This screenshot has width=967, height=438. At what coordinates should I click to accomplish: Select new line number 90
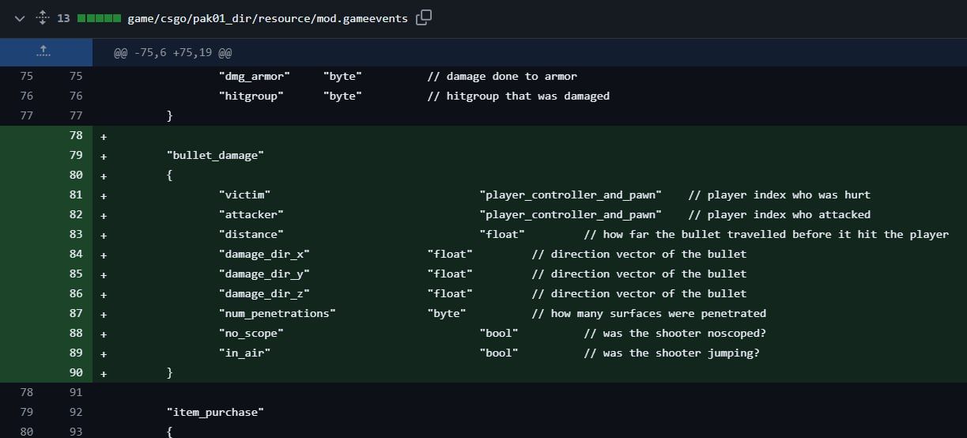click(76, 372)
